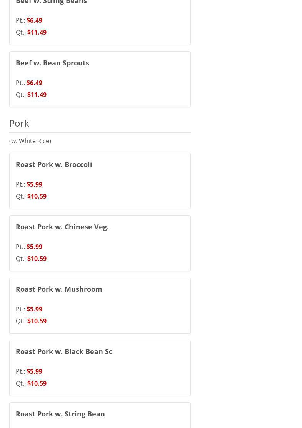This screenshot has height=428, width=302.
Task: Open the Beef w. String Beans item
Action: pos(51,2)
